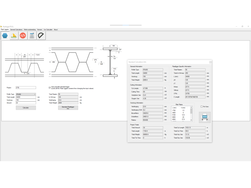This screenshot has width=251, height=188.
Task: Select the protractor angle tool icon
Action: click(x=41, y=35)
